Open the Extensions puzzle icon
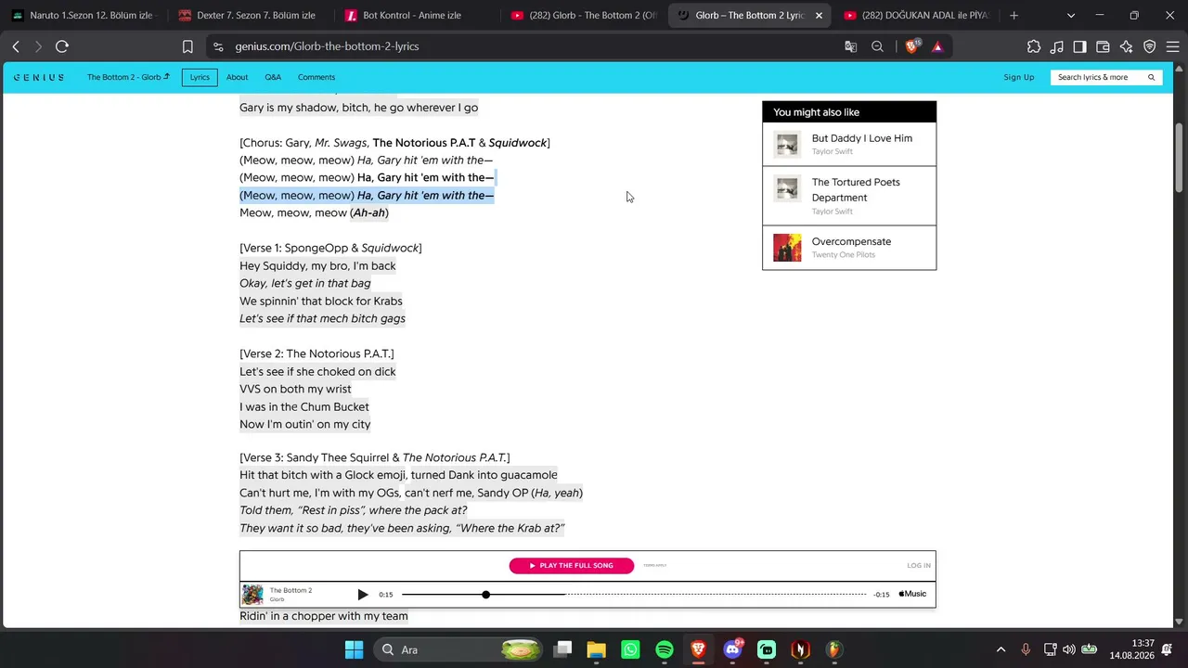 (1034, 46)
